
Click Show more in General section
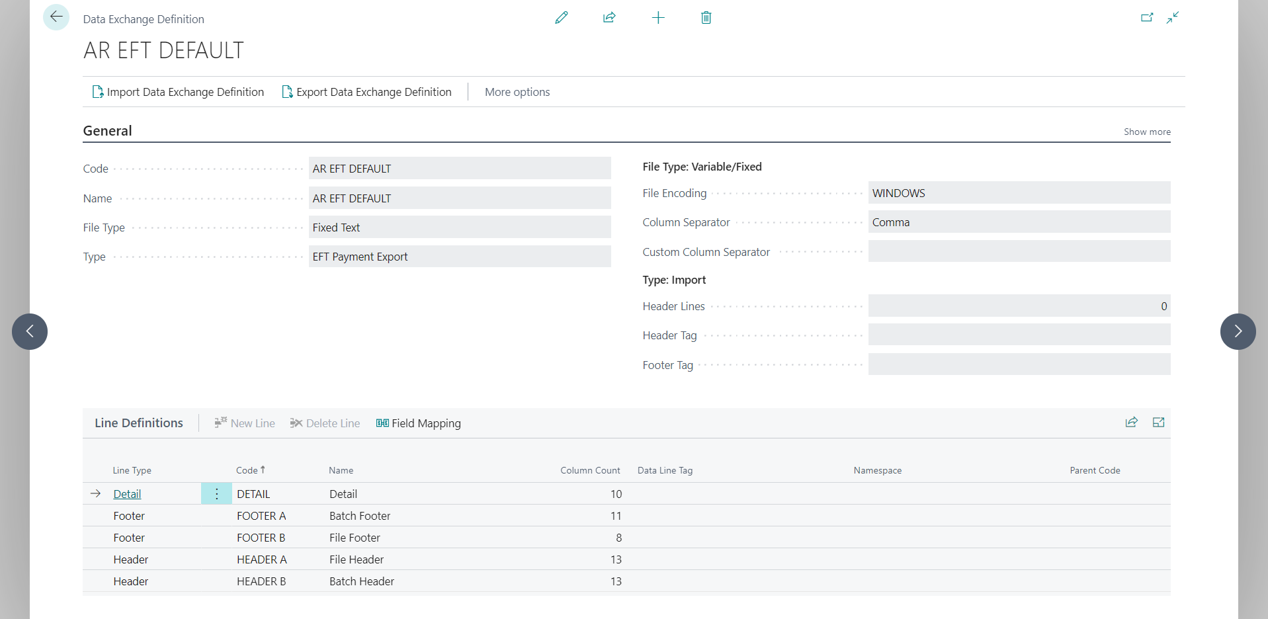click(1147, 132)
